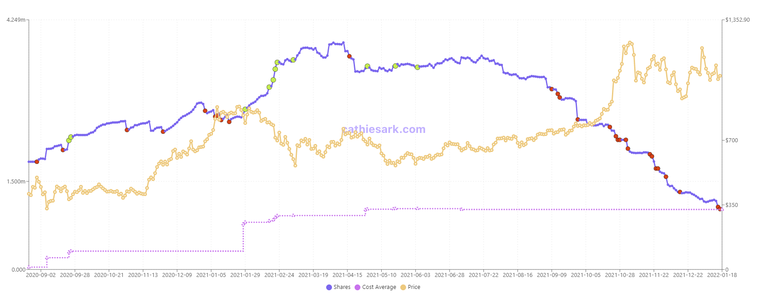This screenshot has height=296, width=758.
Task: Select the 2022-01-18 final date label
Action: (x=722, y=275)
